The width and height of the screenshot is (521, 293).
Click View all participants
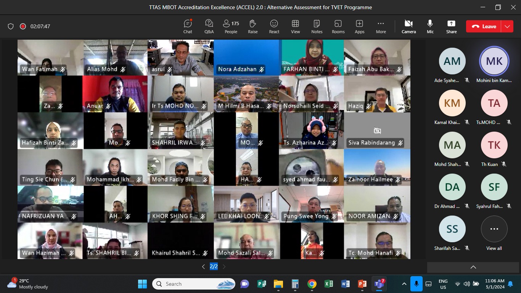tap(494, 233)
